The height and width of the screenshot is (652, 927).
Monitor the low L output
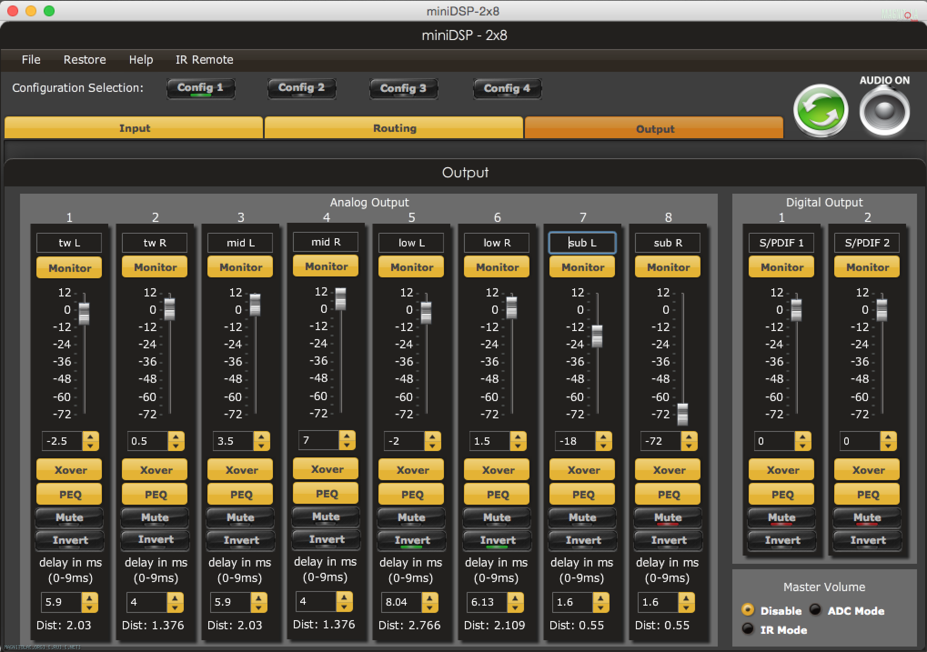(411, 267)
